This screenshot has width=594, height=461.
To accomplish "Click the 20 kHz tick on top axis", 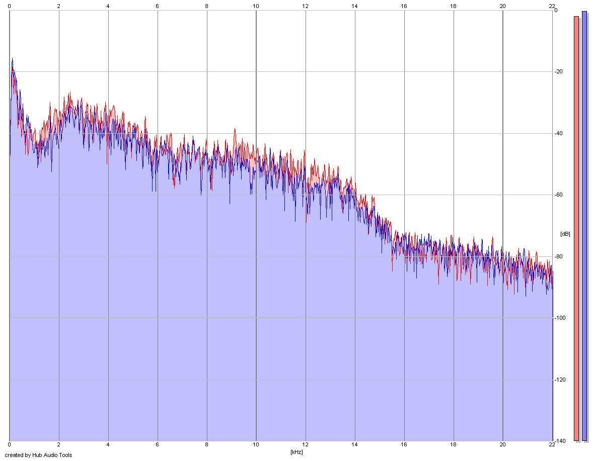I will tap(502, 6).
